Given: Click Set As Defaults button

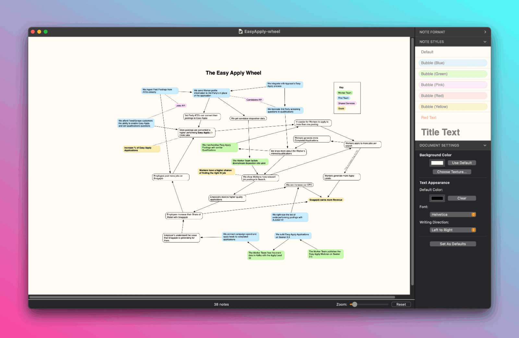Looking at the screenshot, I should [453, 244].
